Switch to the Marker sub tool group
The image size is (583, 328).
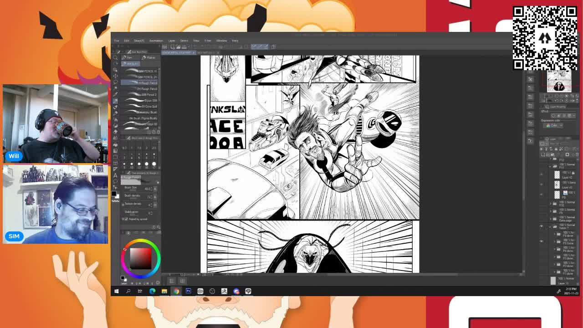149,57
